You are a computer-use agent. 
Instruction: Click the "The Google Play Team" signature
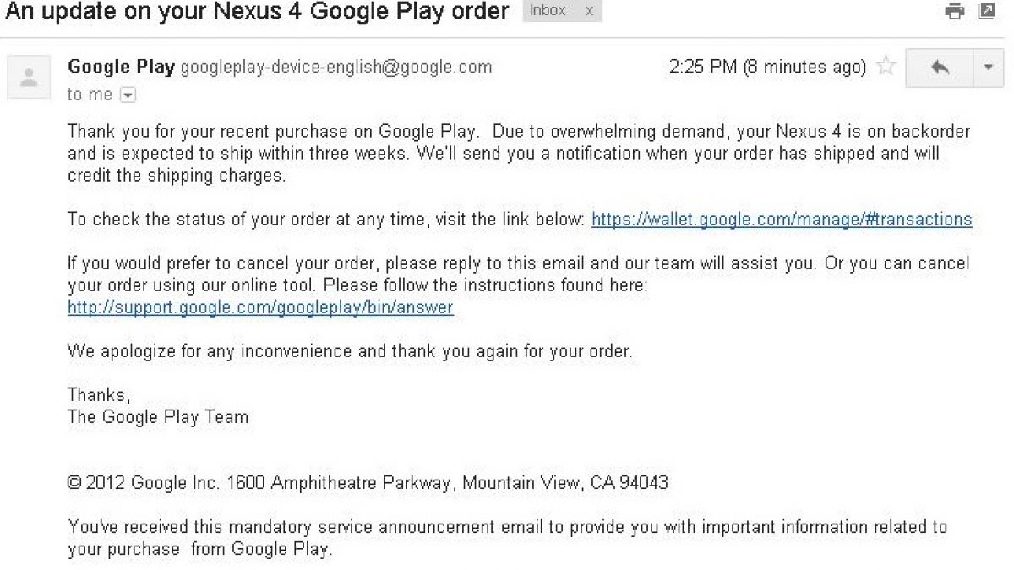point(158,416)
